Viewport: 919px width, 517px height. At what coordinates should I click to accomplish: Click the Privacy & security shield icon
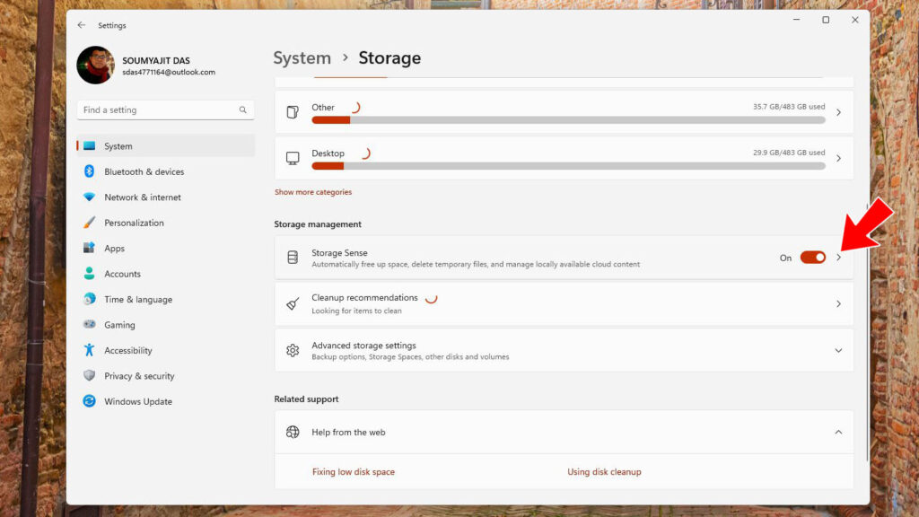pos(89,375)
